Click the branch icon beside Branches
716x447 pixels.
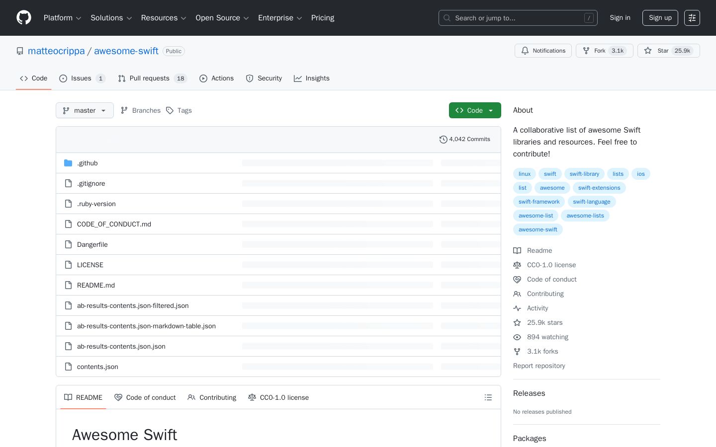coord(124,110)
